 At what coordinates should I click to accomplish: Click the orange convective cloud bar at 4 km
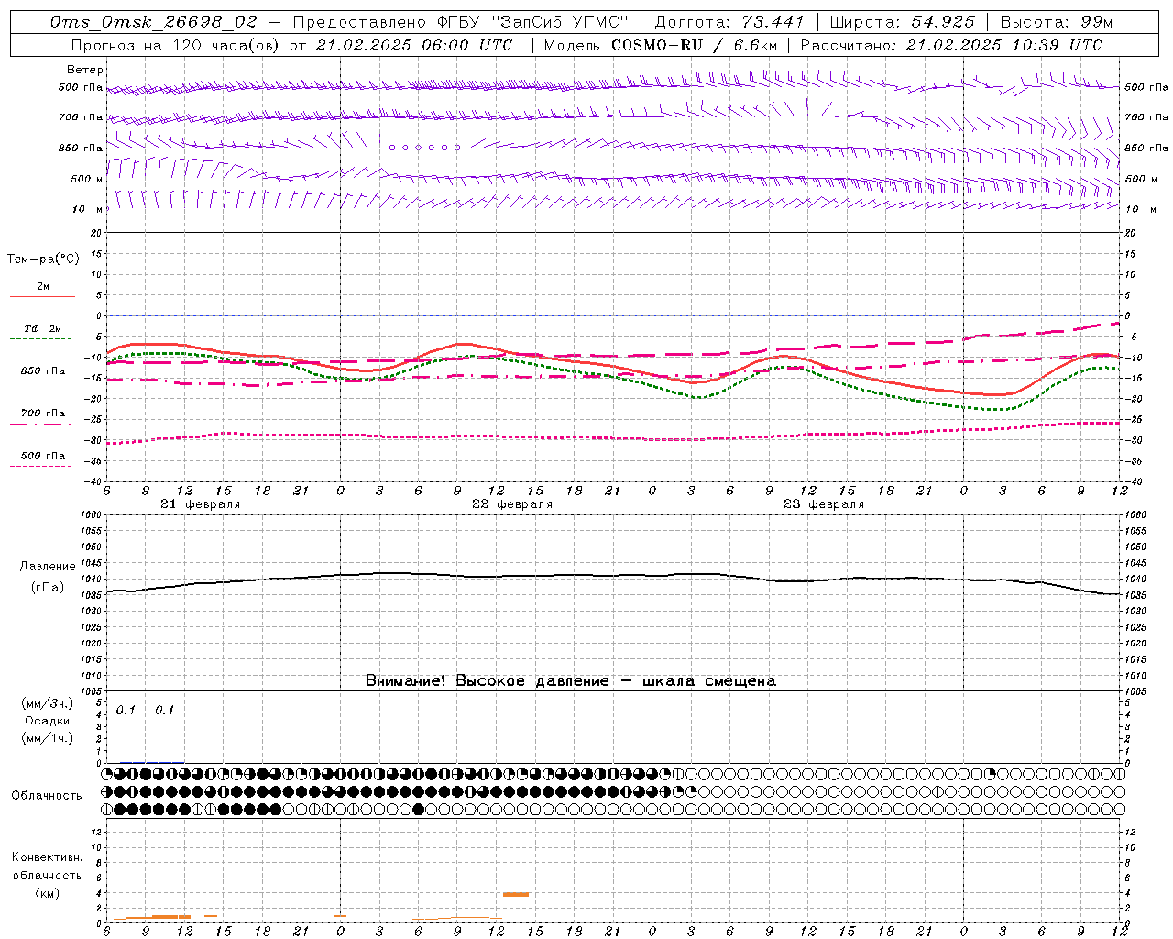pos(516,894)
